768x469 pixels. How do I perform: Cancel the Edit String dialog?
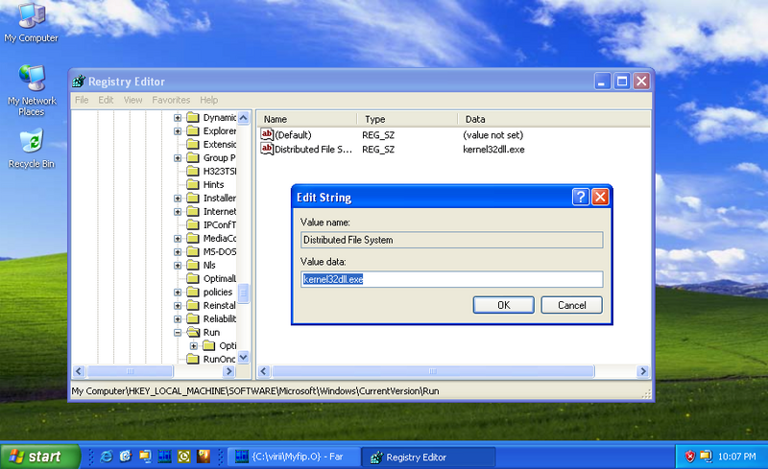click(x=571, y=305)
